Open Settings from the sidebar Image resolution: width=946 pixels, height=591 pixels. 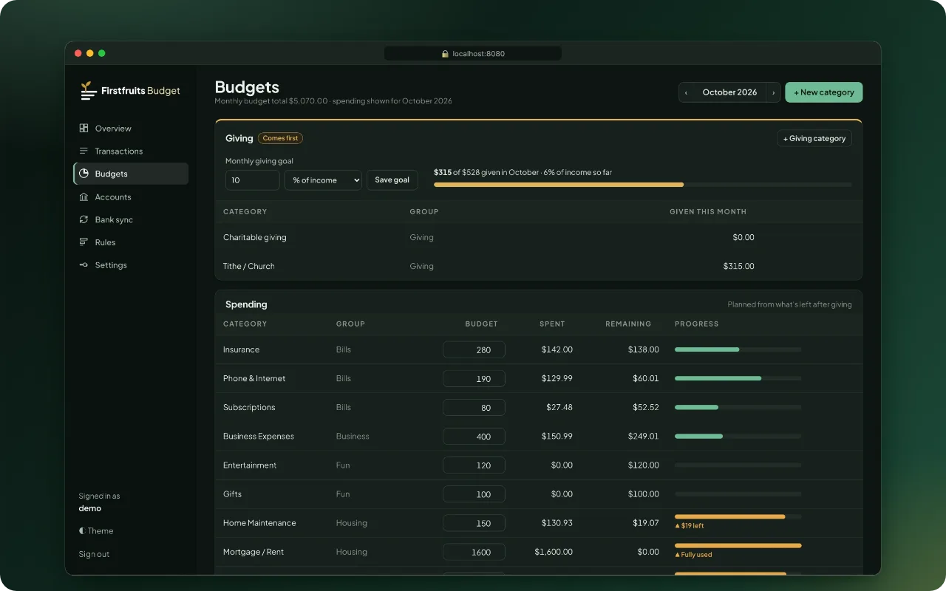pos(131,265)
